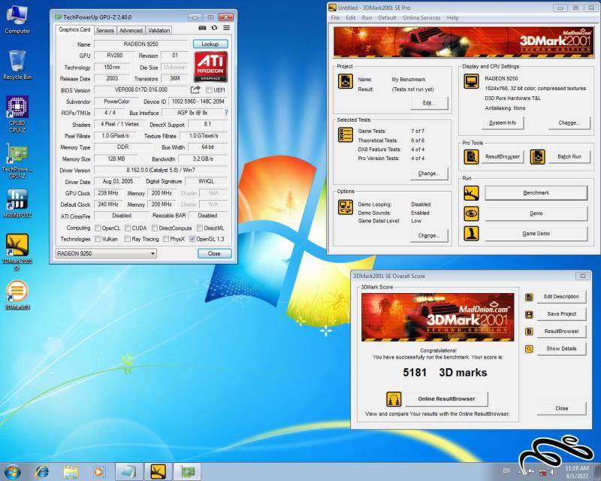Click the Edit... button in Project section

[x=429, y=103]
